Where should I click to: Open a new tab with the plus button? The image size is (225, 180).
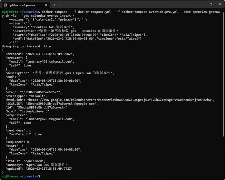click(x=54, y=4)
